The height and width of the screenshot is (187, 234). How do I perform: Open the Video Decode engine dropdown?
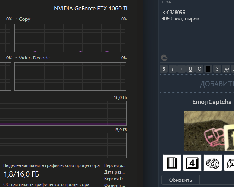[x=16, y=58]
